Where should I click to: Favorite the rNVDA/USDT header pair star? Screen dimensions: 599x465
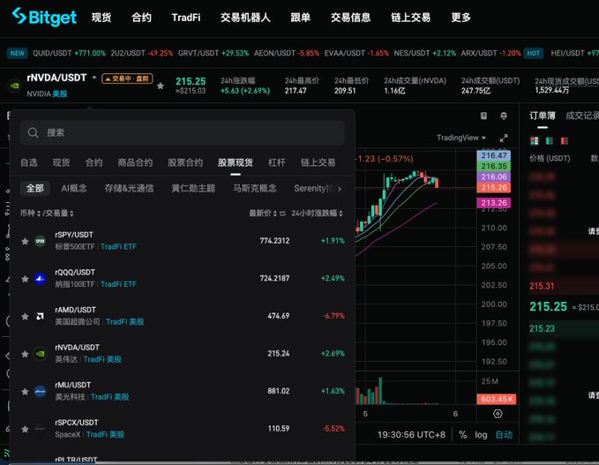click(x=161, y=86)
